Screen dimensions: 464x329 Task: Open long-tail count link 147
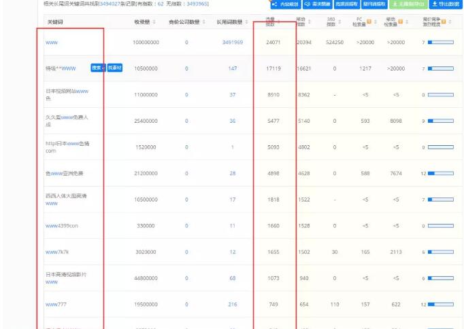[x=233, y=69]
